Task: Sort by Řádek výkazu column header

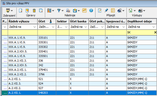Action: pyautogui.click(x=23, y=21)
